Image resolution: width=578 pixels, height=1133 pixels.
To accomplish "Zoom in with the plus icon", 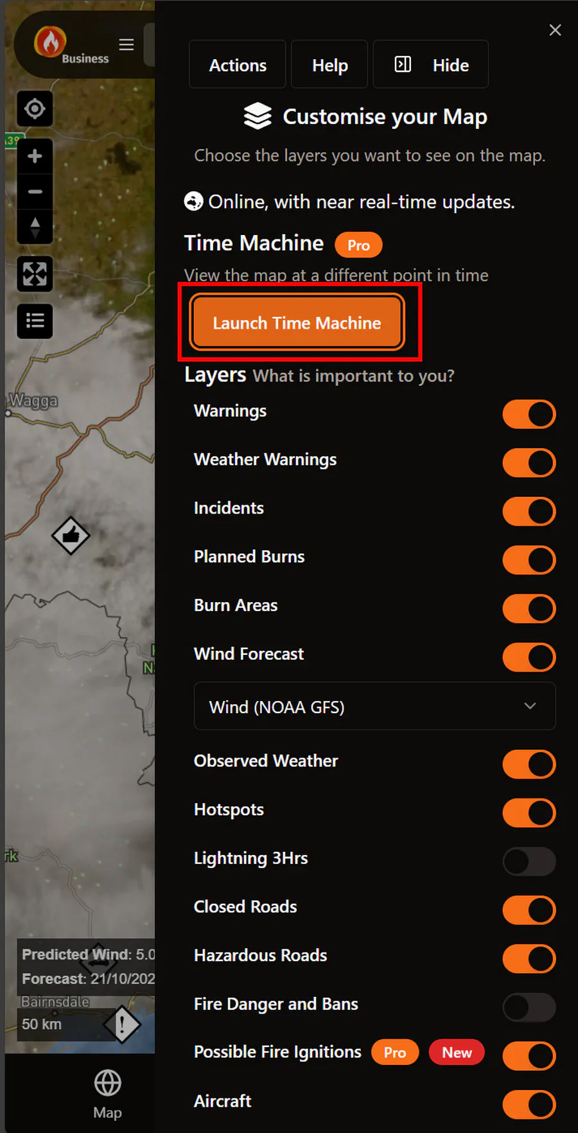I will (x=35, y=156).
